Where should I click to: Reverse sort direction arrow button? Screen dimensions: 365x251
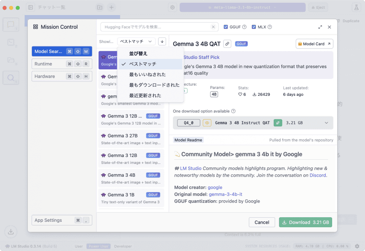pos(162,42)
